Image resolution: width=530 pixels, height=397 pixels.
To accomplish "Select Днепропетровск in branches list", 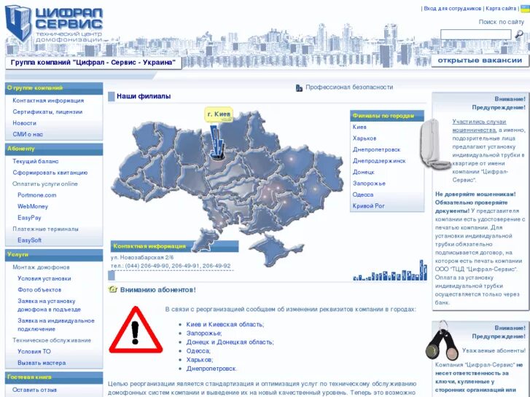I will pos(376,149).
